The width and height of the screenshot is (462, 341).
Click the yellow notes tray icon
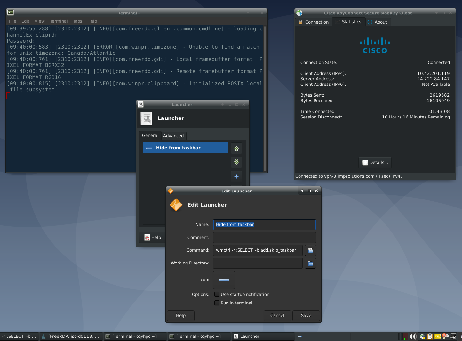pos(437,337)
